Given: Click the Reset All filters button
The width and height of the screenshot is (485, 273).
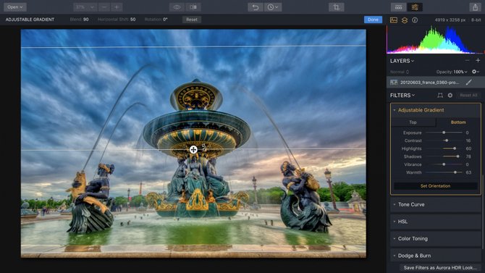Looking at the screenshot, I should tap(468, 96).
